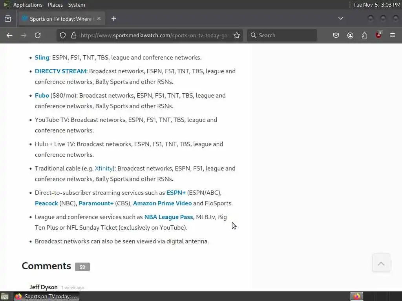Open the uBlock Origin extension icon
The height and width of the screenshot is (301, 402).
pos(378,35)
